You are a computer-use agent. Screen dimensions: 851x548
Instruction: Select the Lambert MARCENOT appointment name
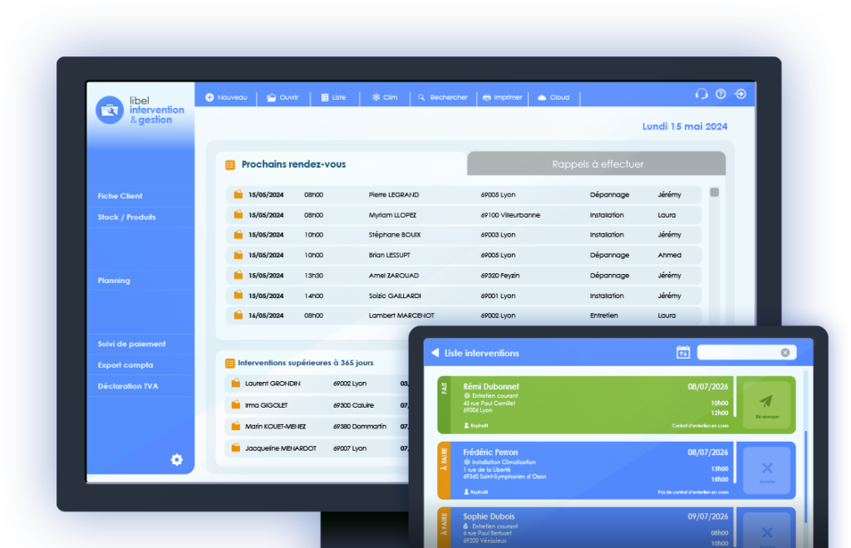click(401, 316)
